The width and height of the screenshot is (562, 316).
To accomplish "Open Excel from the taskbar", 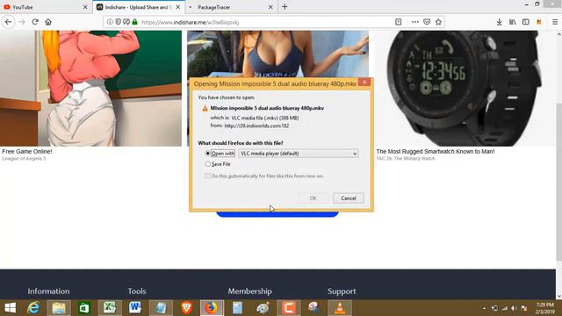I will click(110, 308).
